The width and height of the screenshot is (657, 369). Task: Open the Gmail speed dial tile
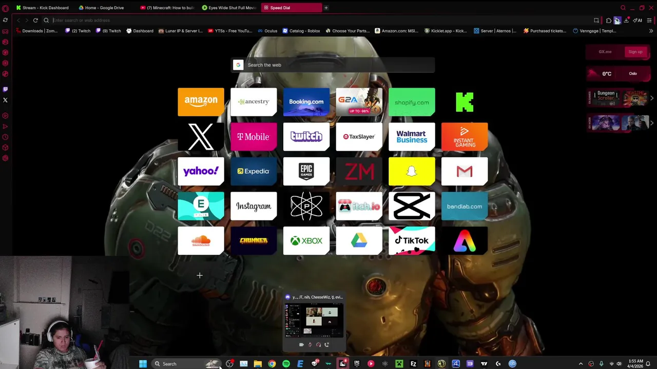pyautogui.click(x=465, y=171)
